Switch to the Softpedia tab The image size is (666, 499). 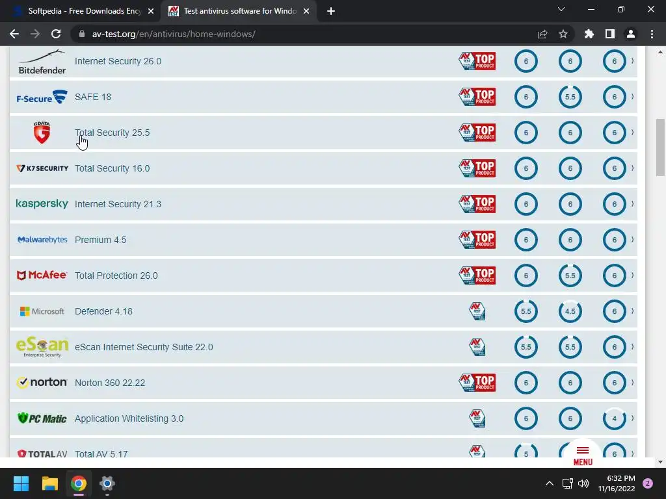80,11
